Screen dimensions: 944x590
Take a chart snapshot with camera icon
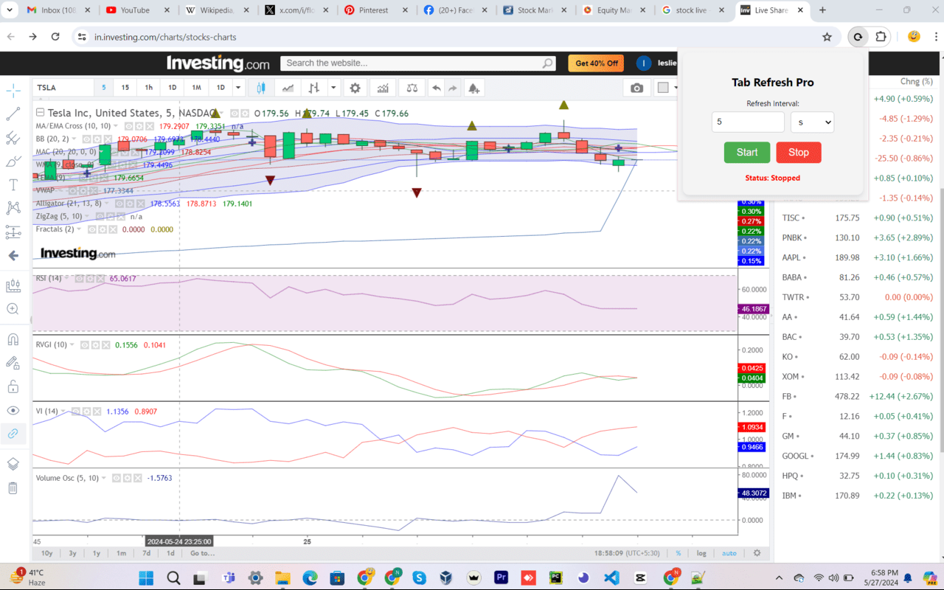coord(636,88)
